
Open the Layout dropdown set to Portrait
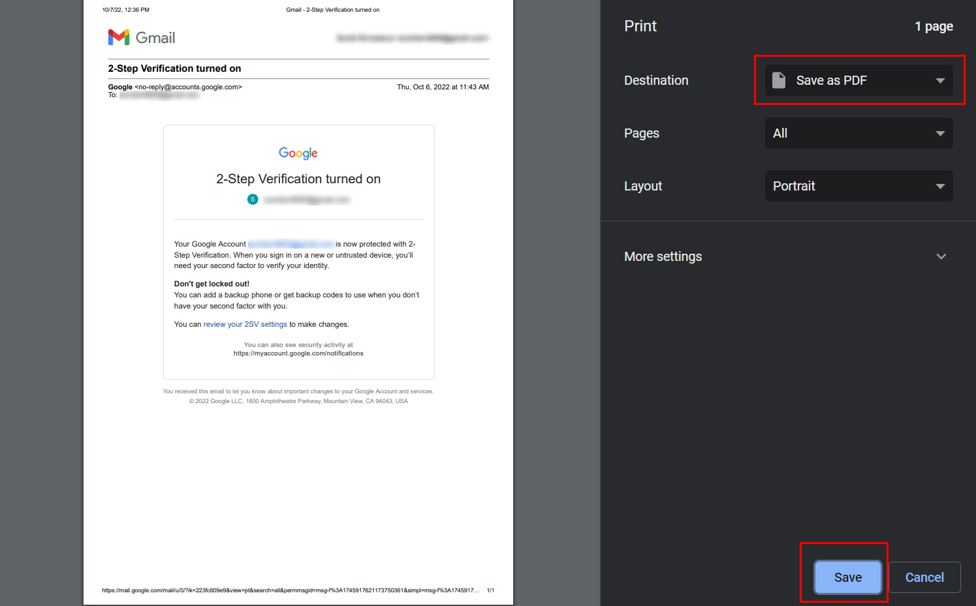pyautogui.click(x=858, y=186)
